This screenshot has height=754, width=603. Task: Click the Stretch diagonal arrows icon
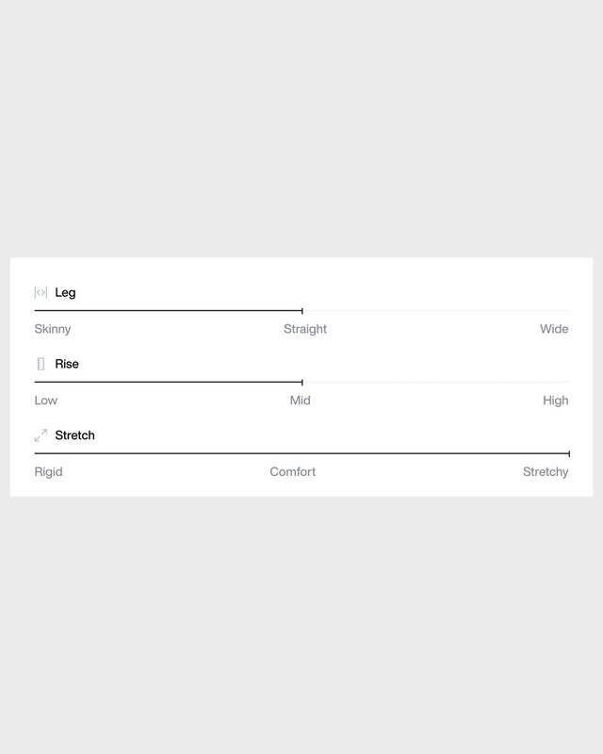click(x=41, y=436)
